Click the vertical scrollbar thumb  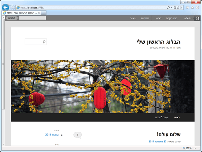3,64
